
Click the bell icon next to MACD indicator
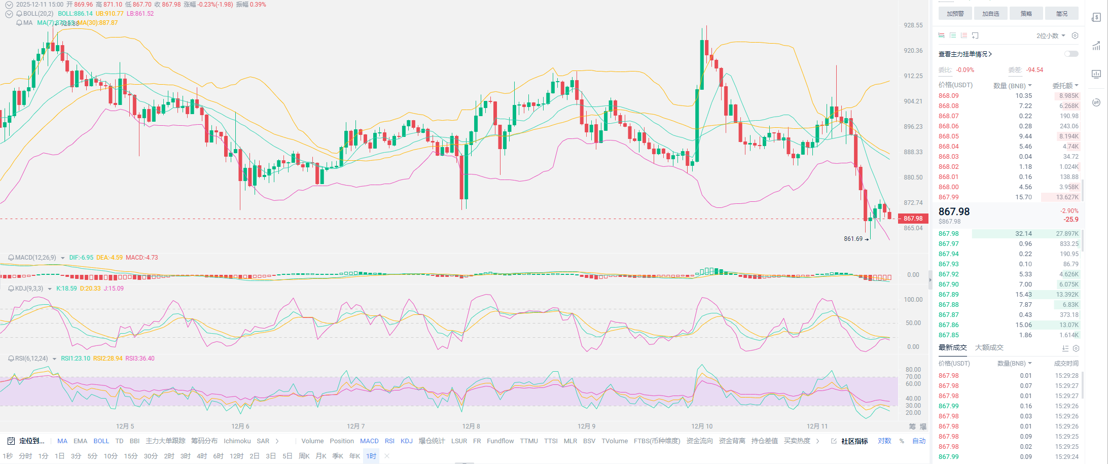11,258
